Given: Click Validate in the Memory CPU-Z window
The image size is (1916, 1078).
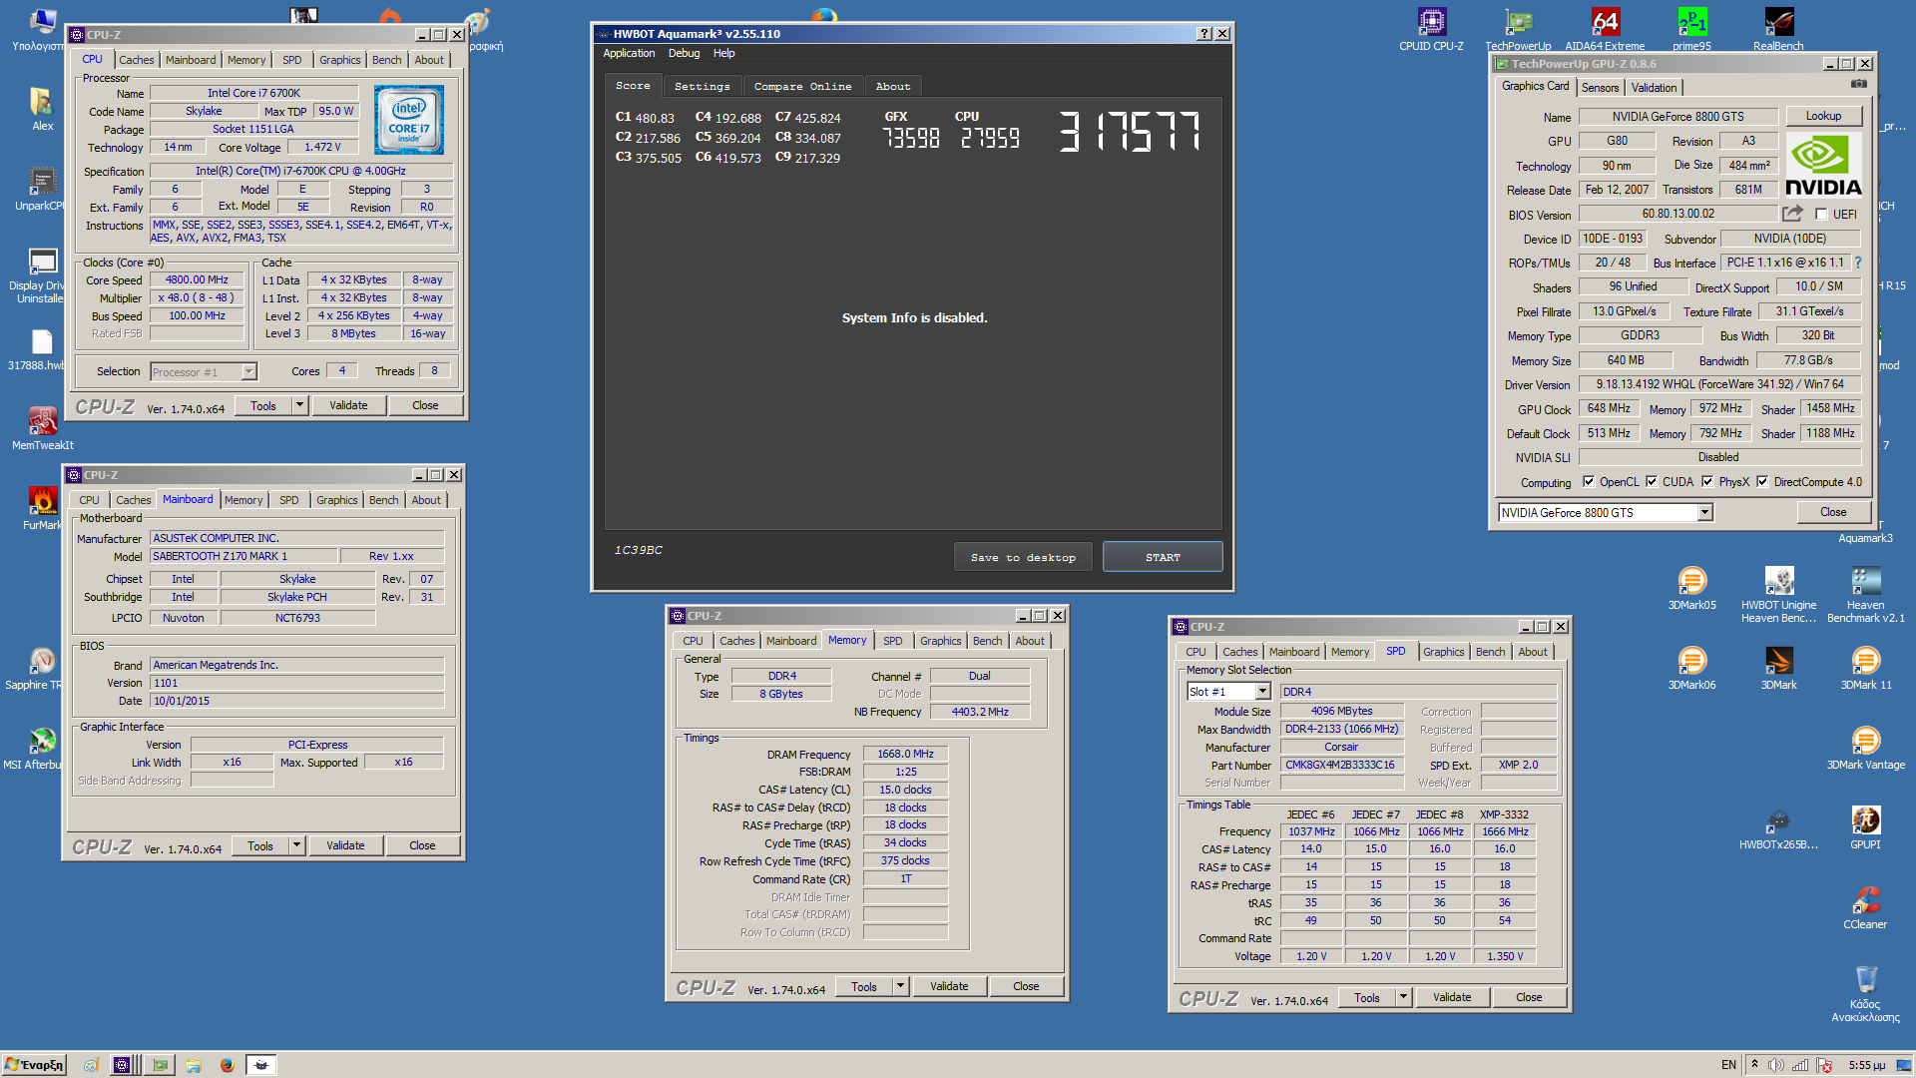Looking at the screenshot, I should [949, 986].
